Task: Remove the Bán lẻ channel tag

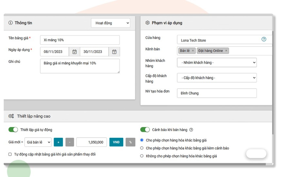Action: click(x=193, y=51)
